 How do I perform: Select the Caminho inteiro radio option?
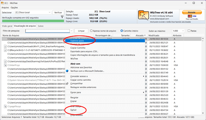(121, 31)
